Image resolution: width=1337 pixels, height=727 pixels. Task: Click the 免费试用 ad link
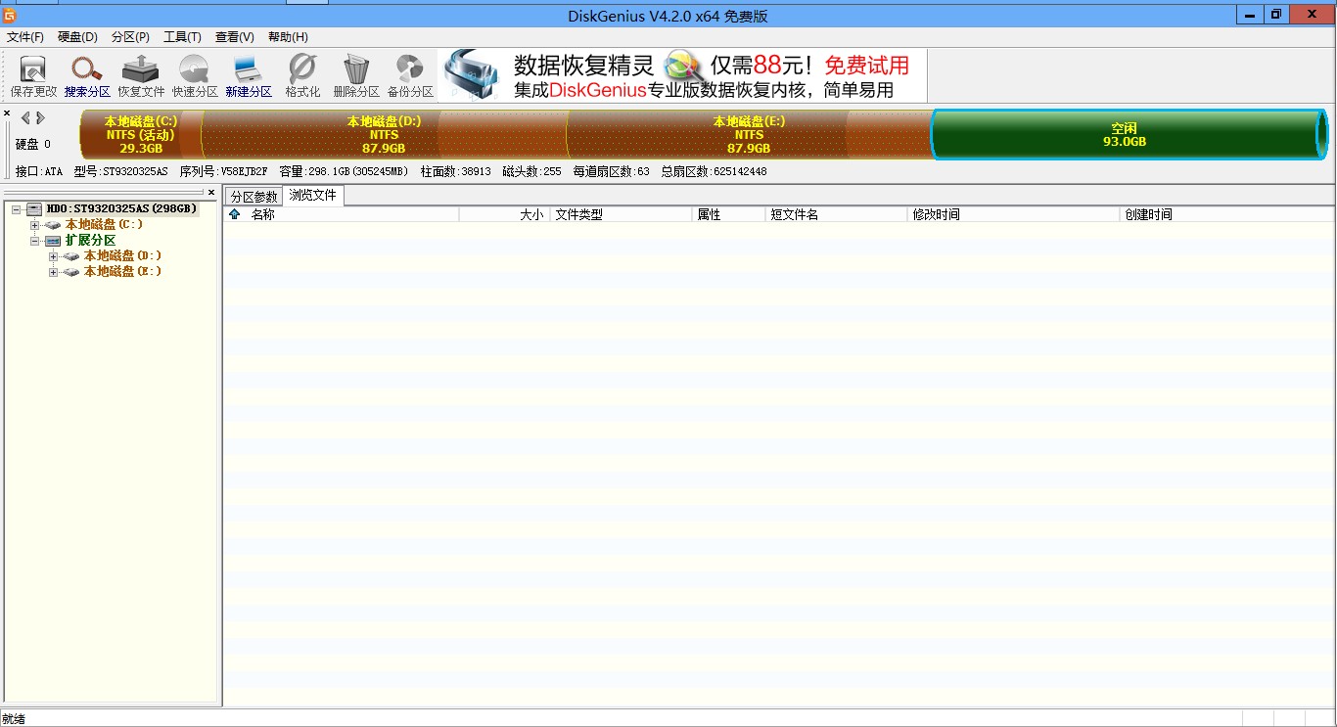point(865,65)
